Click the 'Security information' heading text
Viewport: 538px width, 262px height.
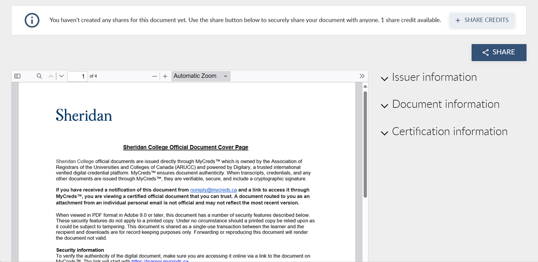80,250
